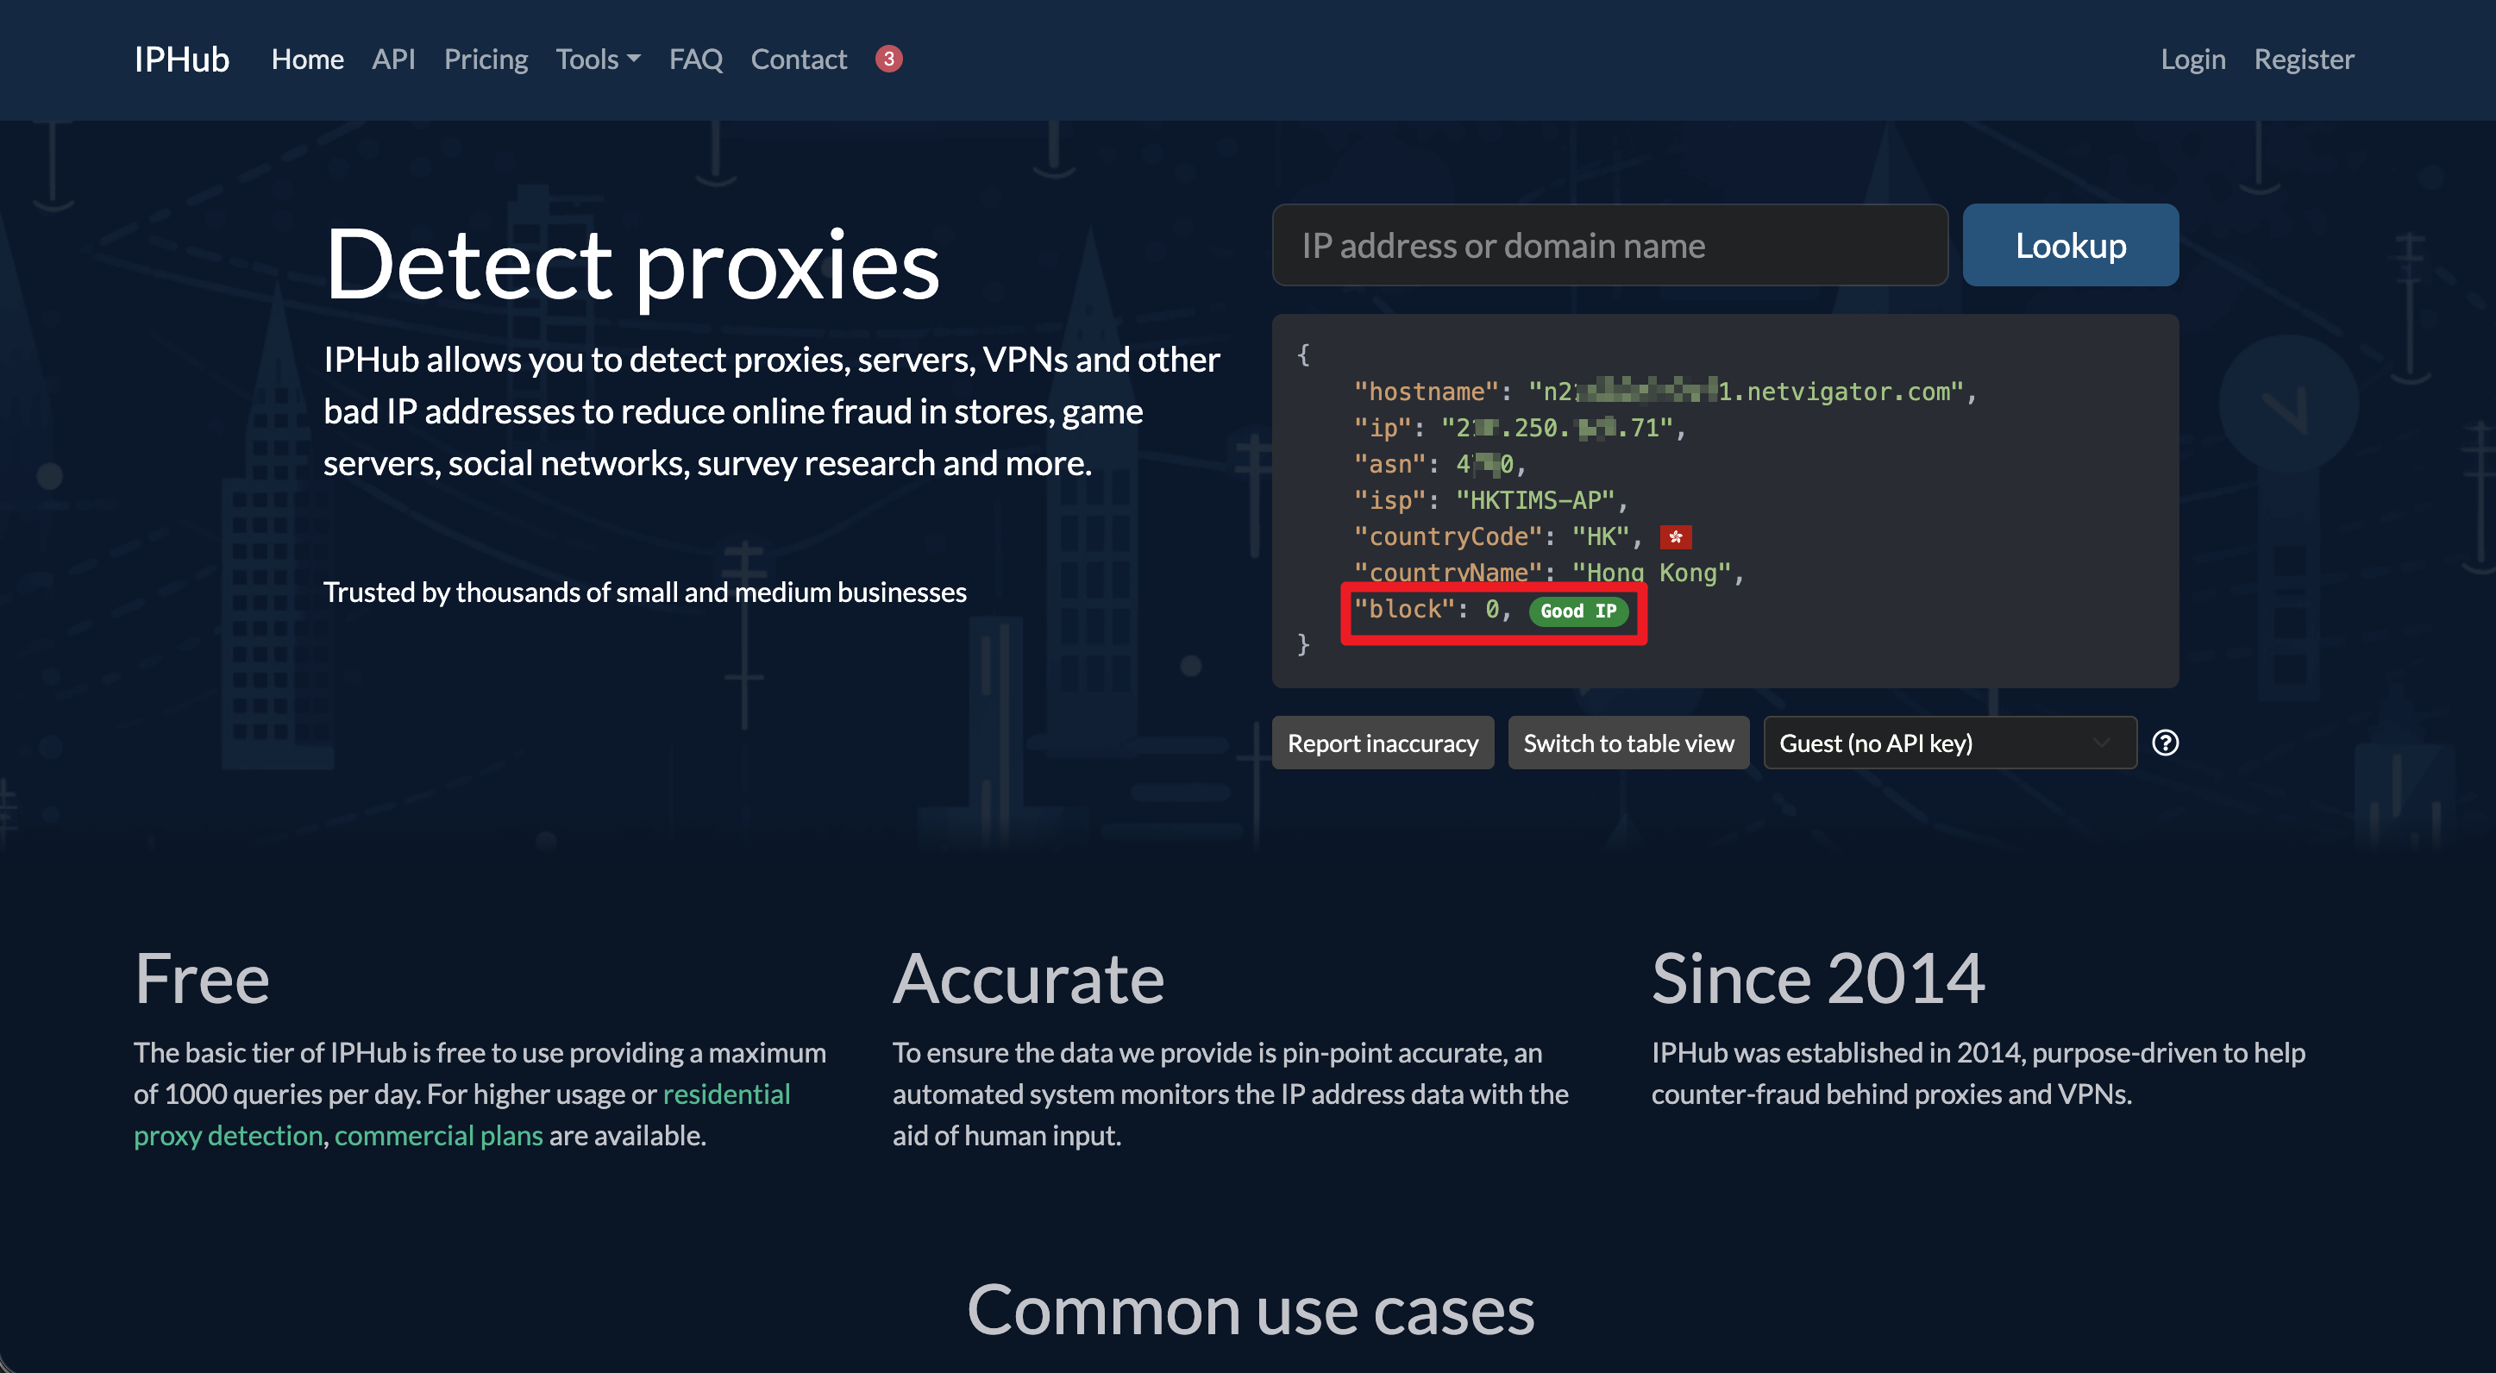Open the FAQ nav item

click(x=696, y=60)
